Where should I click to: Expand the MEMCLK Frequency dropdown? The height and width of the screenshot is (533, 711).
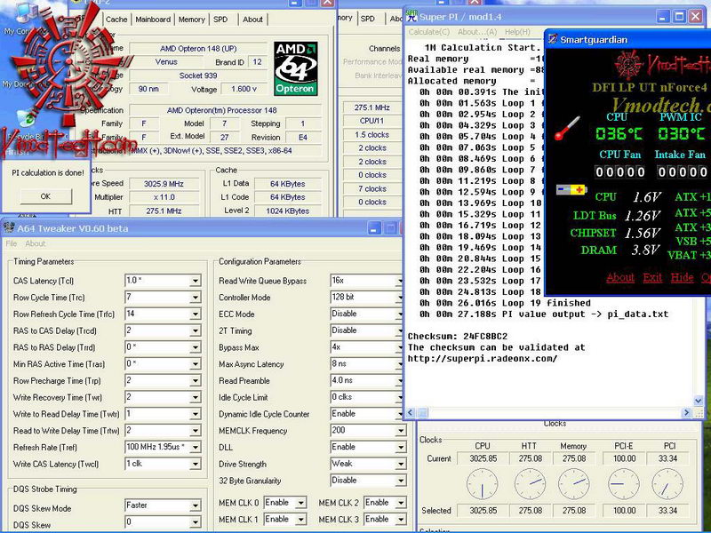tap(401, 431)
